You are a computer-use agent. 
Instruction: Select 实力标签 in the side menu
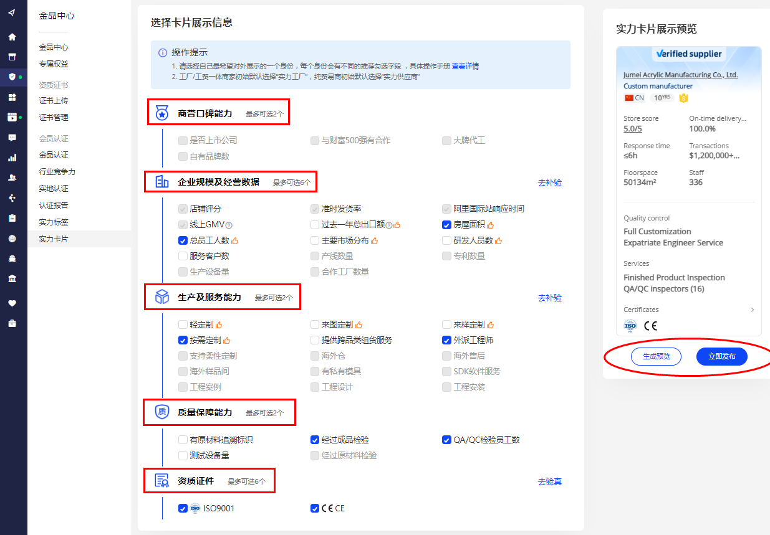coord(54,222)
